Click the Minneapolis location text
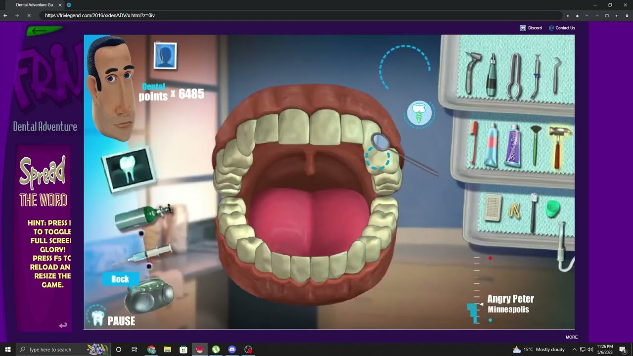 [x=508, y=310]
